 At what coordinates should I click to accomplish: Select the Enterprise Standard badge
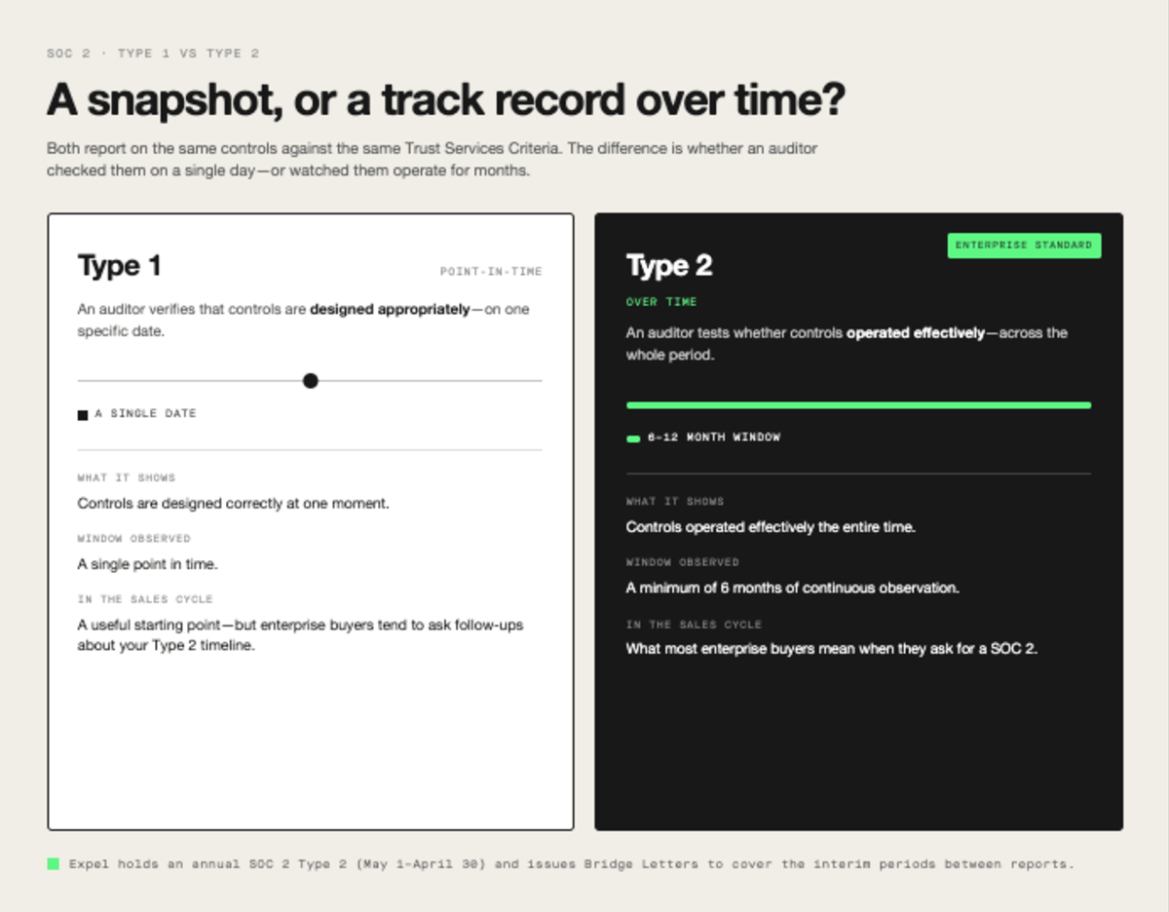click(x=1024, y=246)
